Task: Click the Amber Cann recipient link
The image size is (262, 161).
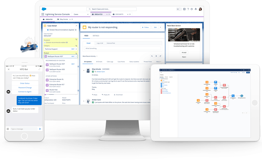Action: point(101,72)
